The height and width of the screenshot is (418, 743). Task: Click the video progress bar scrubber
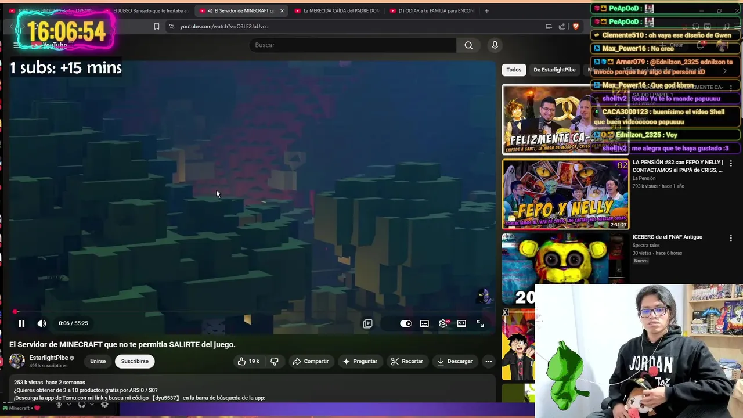tap(16, 312)
